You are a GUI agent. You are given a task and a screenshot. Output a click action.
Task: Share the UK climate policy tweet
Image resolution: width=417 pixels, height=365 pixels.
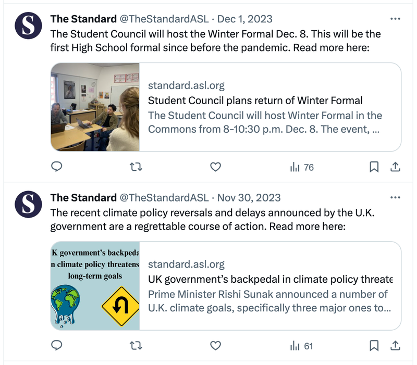coord(395,346)
